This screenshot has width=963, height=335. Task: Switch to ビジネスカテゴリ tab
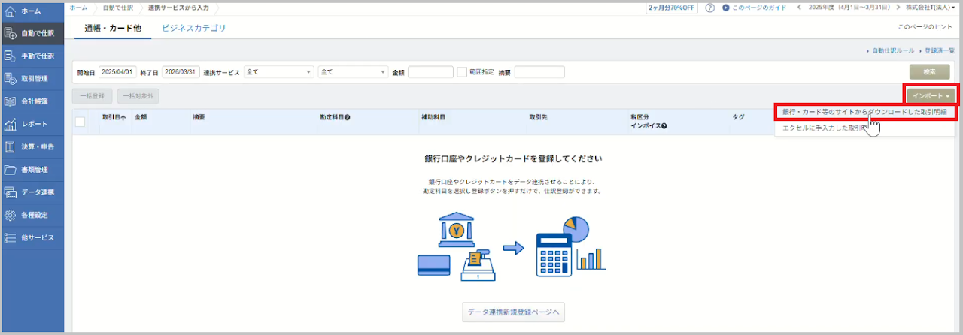[x=193, y=28]
